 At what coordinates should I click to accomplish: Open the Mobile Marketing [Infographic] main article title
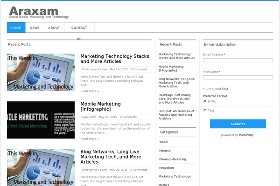click(x=100, y=106)
